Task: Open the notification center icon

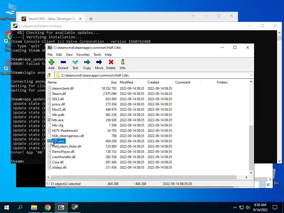Action: click(275, 207)
